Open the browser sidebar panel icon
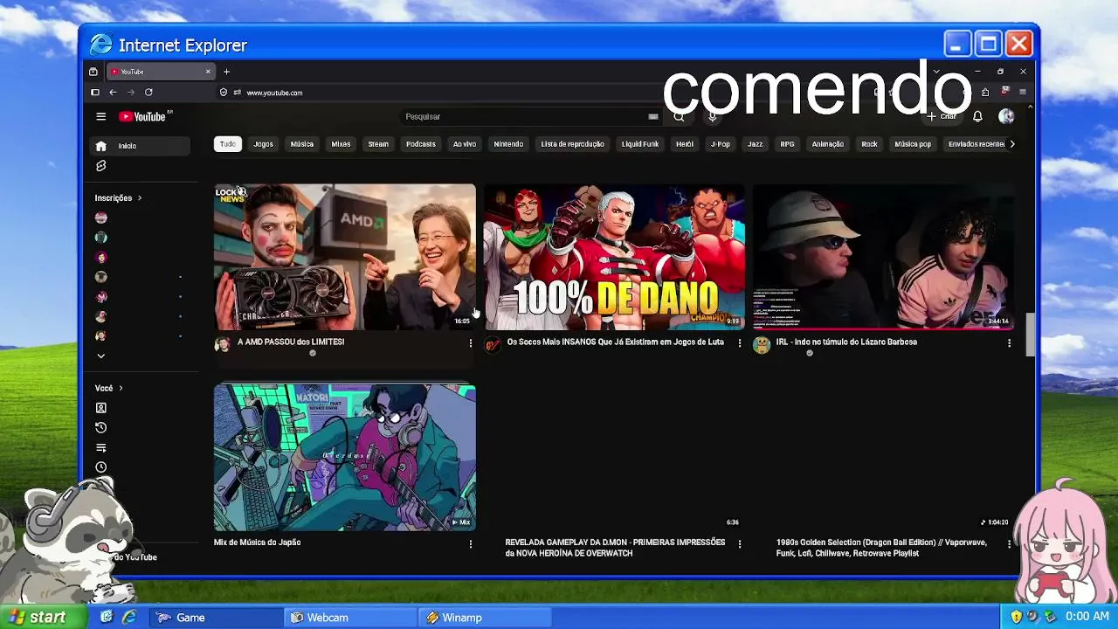1118x629 pixels. (94, 93)
